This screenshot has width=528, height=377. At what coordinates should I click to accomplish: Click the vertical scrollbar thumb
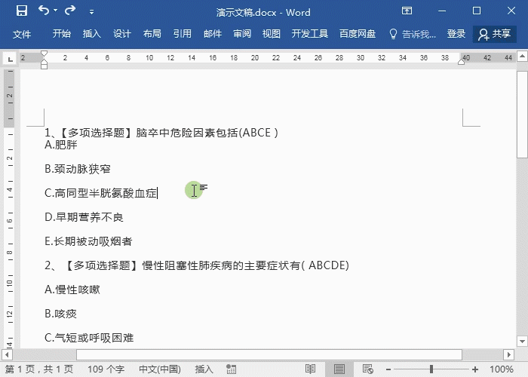(x=522, y=115)
